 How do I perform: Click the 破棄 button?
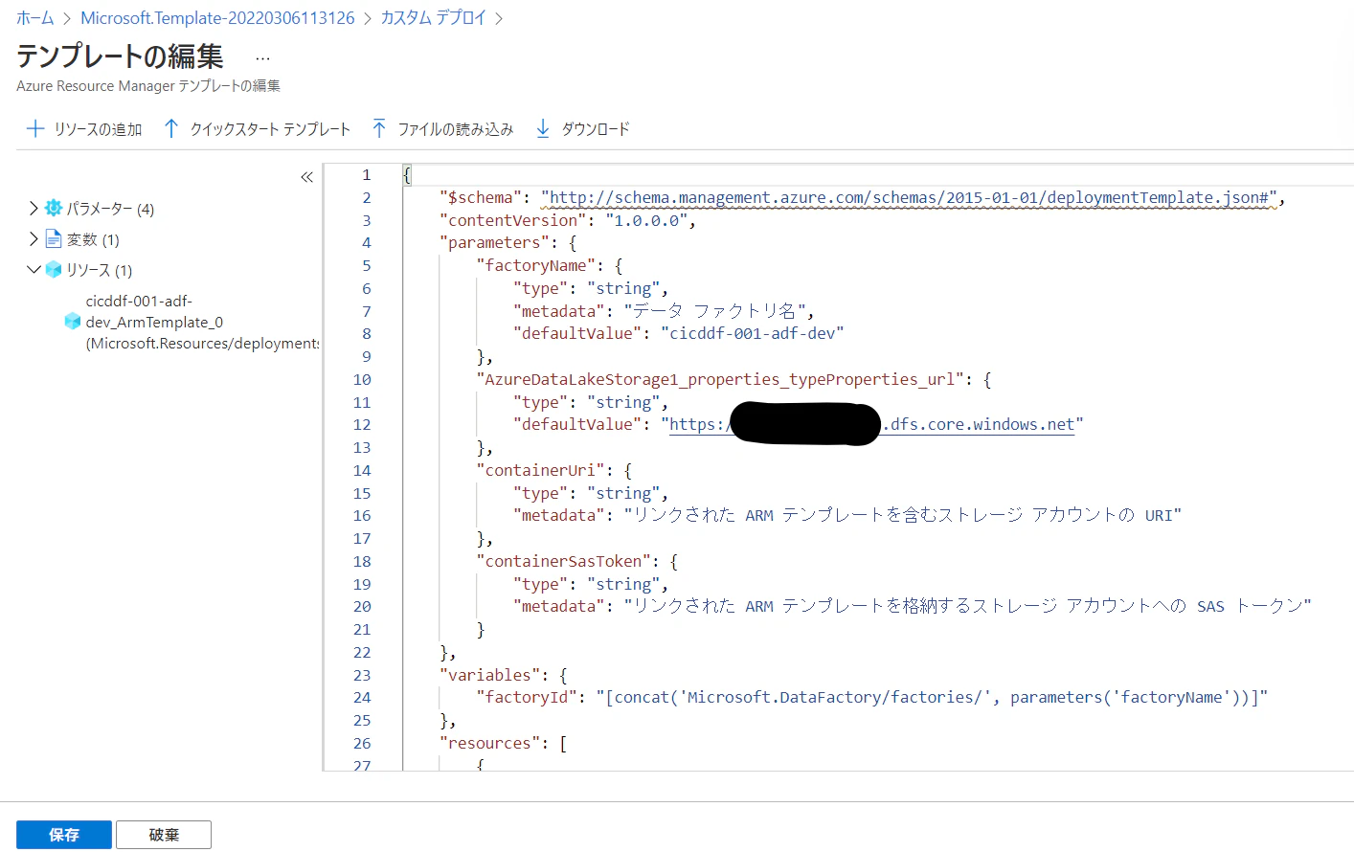click(164, 835)
